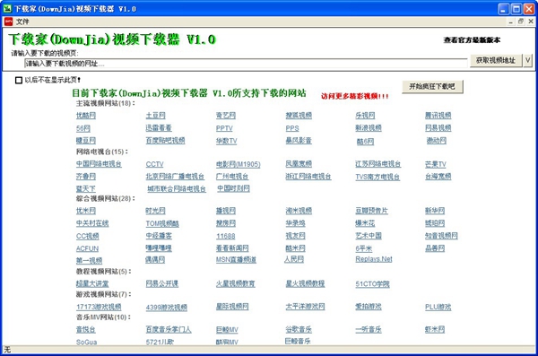Open the 乐视网 link
The width and height of the screenshot is (538, 356).
[x=365, y=116]
